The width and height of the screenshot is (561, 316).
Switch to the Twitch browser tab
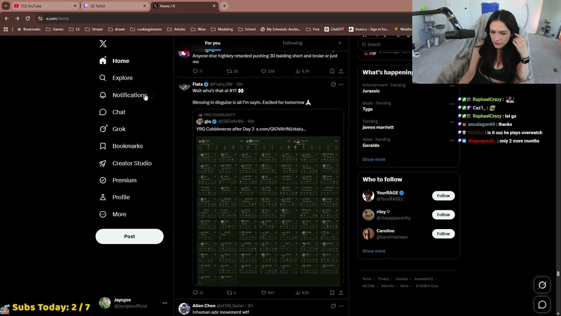coord(114,6)
